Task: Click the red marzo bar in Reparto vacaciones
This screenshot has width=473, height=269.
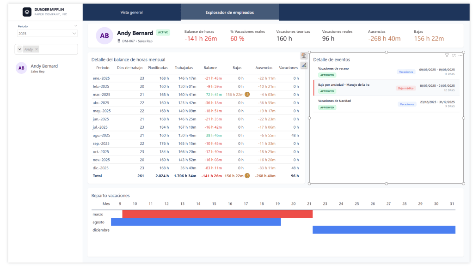Action: 217,214
